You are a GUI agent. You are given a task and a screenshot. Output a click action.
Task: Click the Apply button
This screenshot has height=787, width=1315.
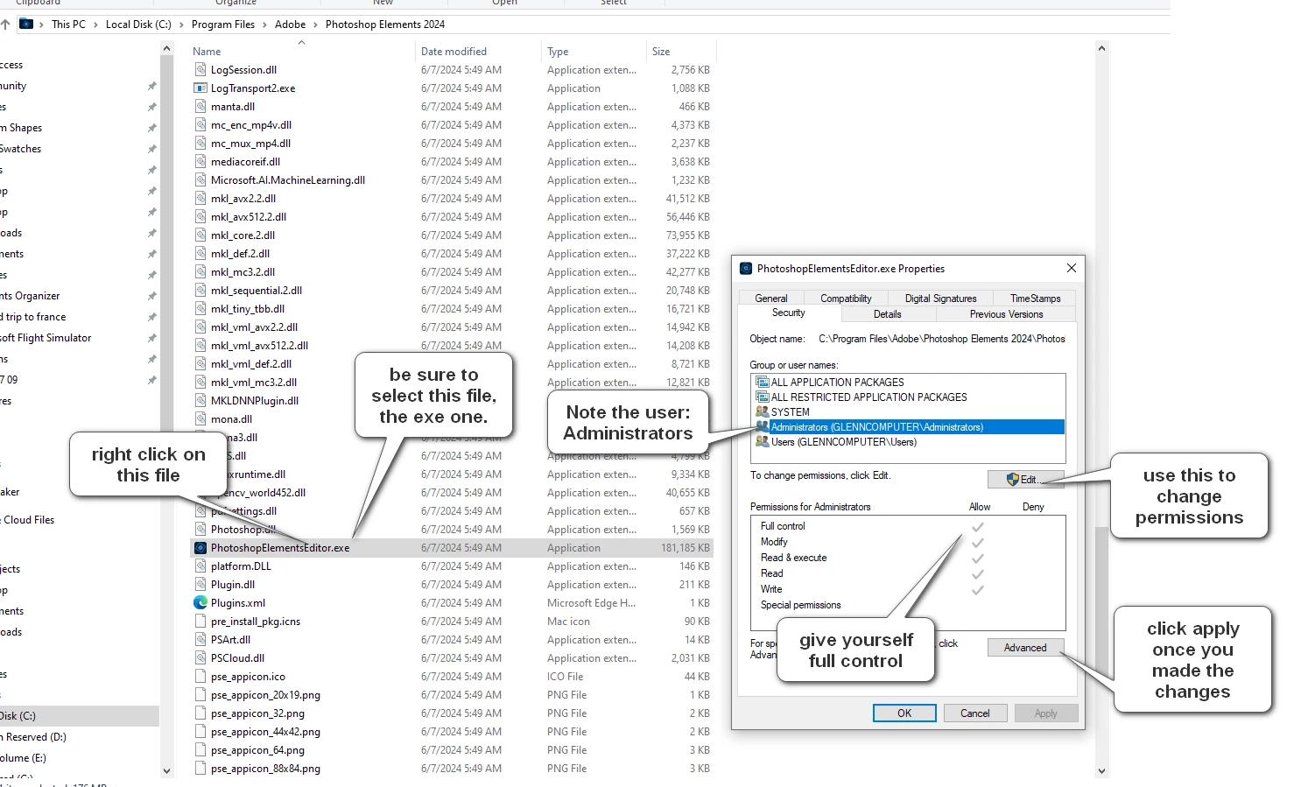(x=1046, y=713)
